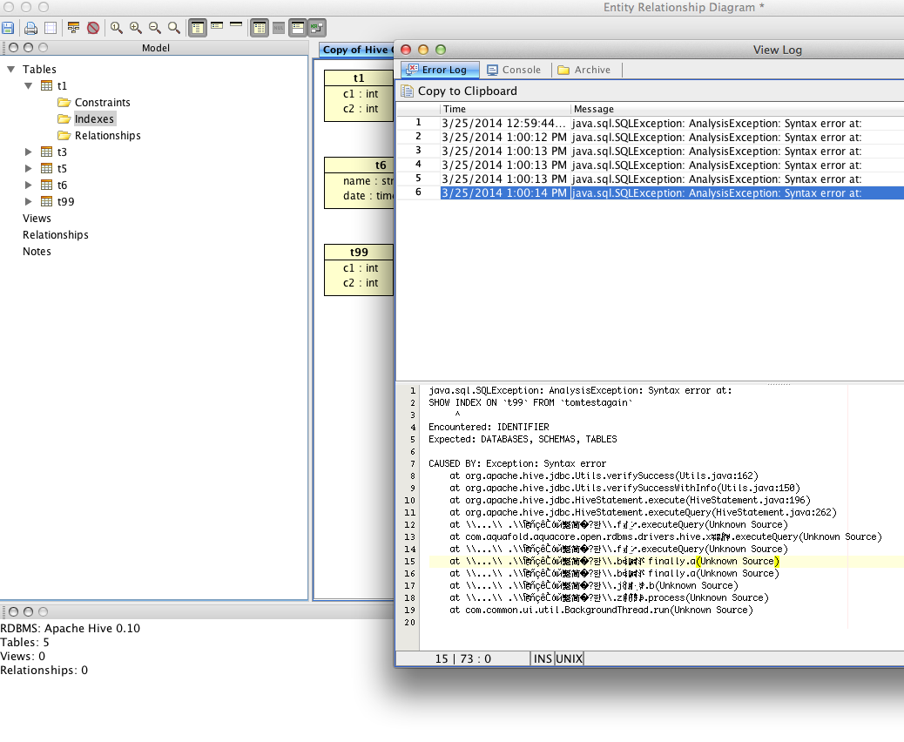This screenshot has width=904, height=742.
Task: Open page grid layout icon
Action: tap(51, 28)
